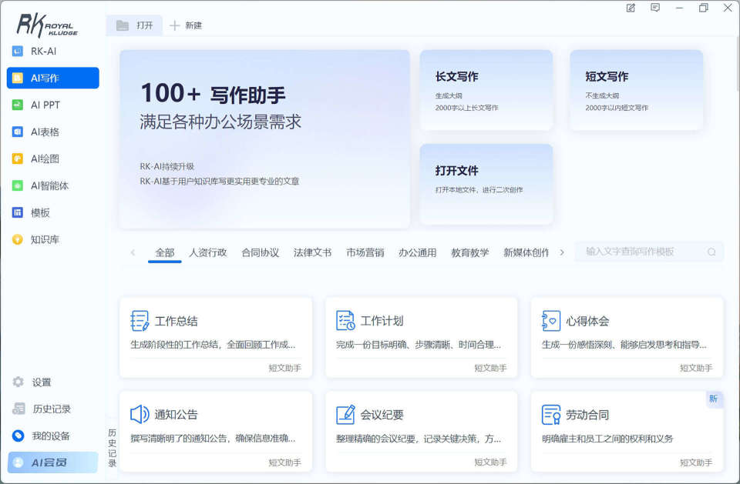Switch to the 人资行政 category tab
740x484 pixels.
(208, 252)
